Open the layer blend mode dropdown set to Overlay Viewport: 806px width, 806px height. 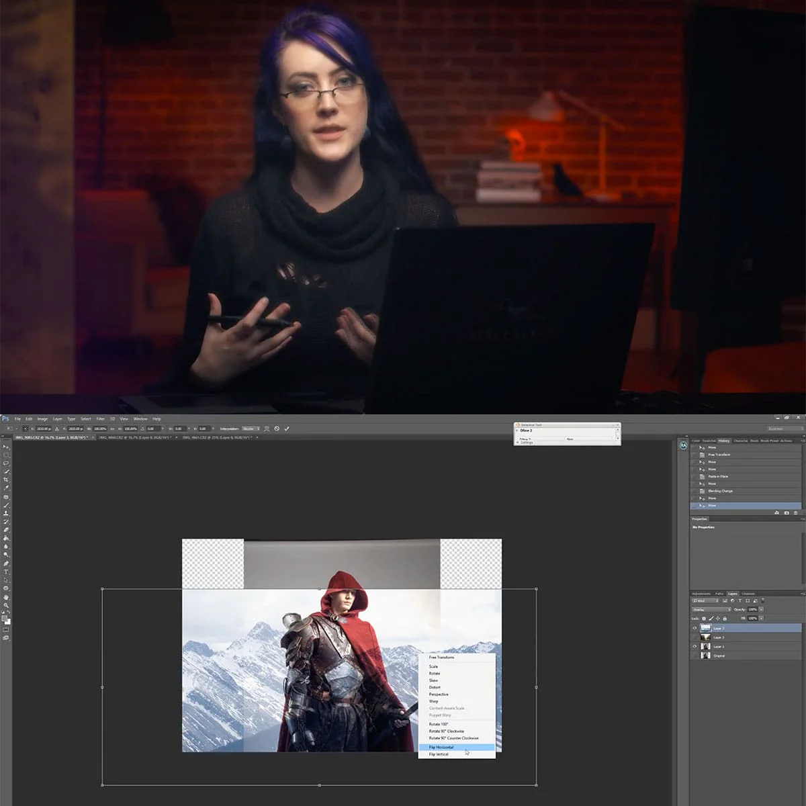click(x=711, y=609)
